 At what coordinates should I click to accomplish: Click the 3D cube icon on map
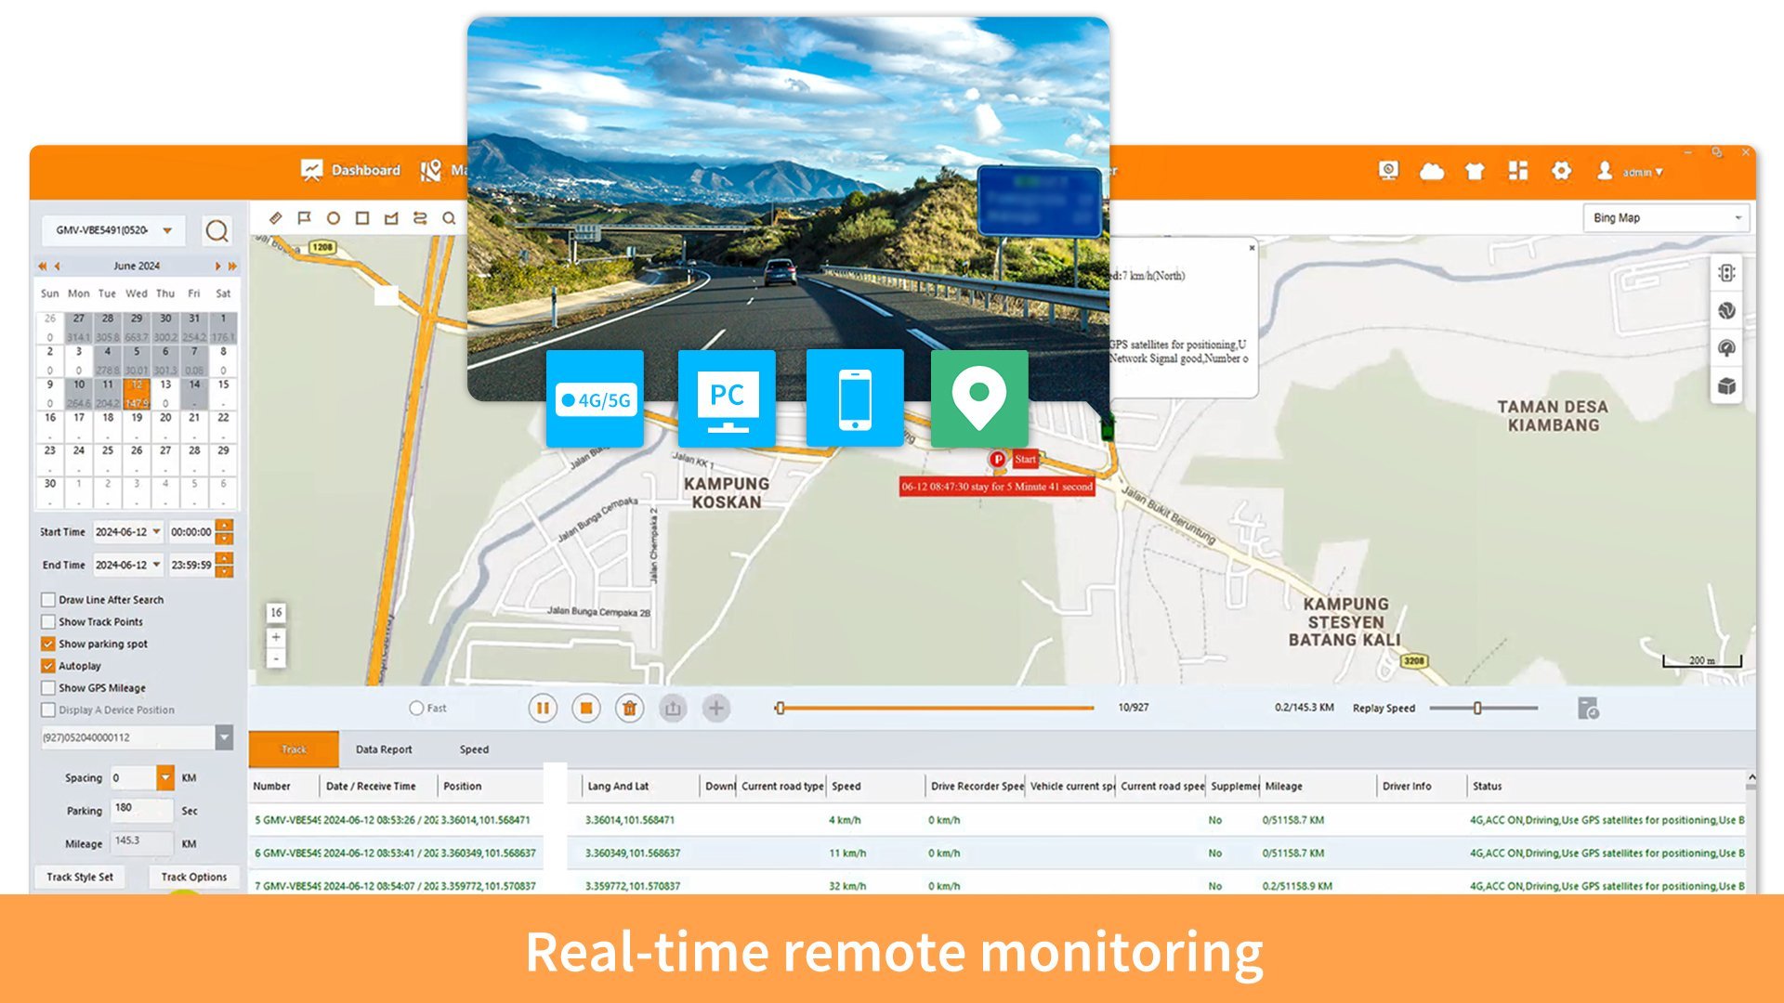click(1726, 386)
